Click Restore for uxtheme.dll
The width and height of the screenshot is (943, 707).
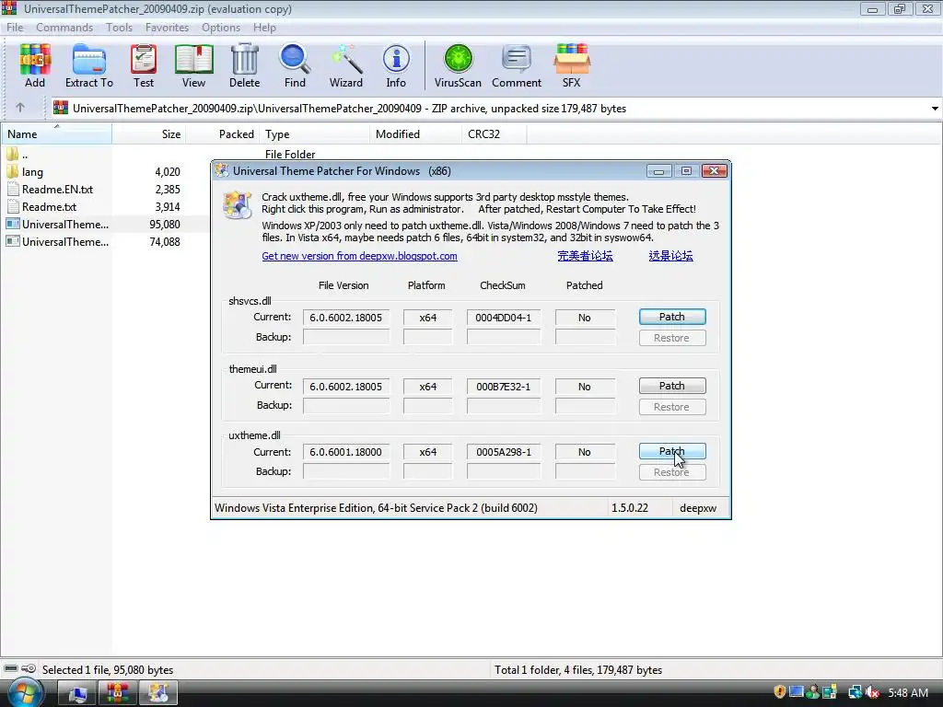(672, 472)
